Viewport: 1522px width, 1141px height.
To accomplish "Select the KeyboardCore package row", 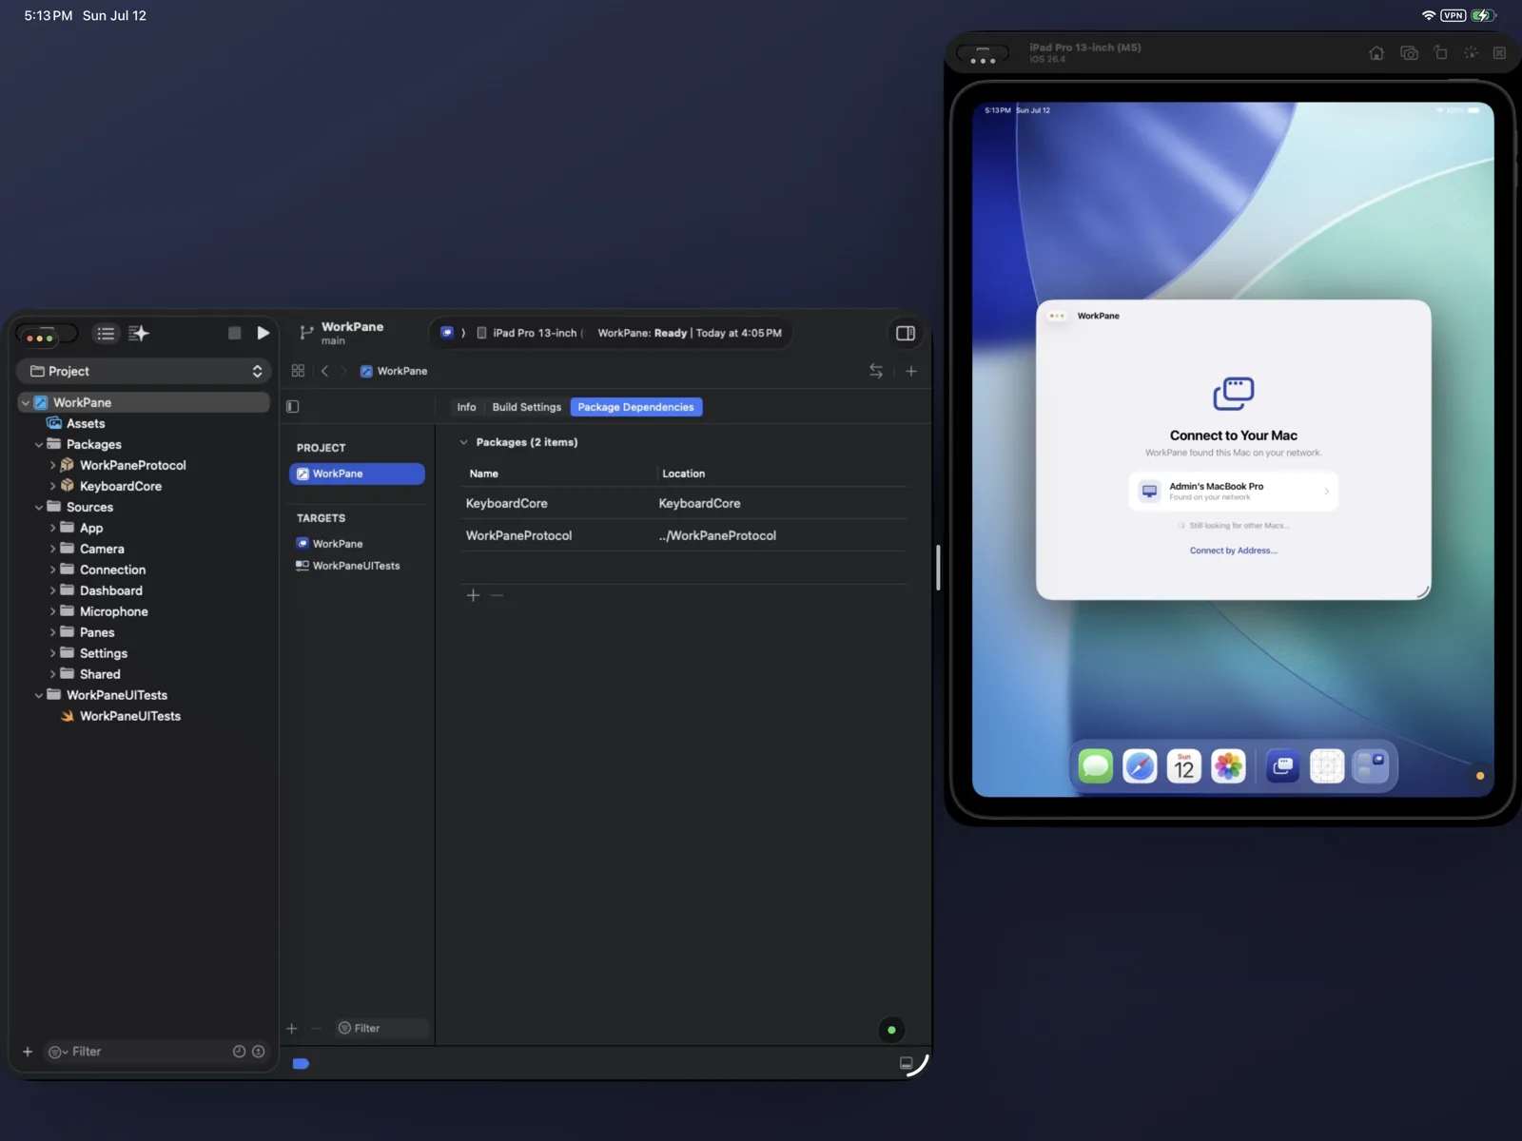I will (684, 503).
